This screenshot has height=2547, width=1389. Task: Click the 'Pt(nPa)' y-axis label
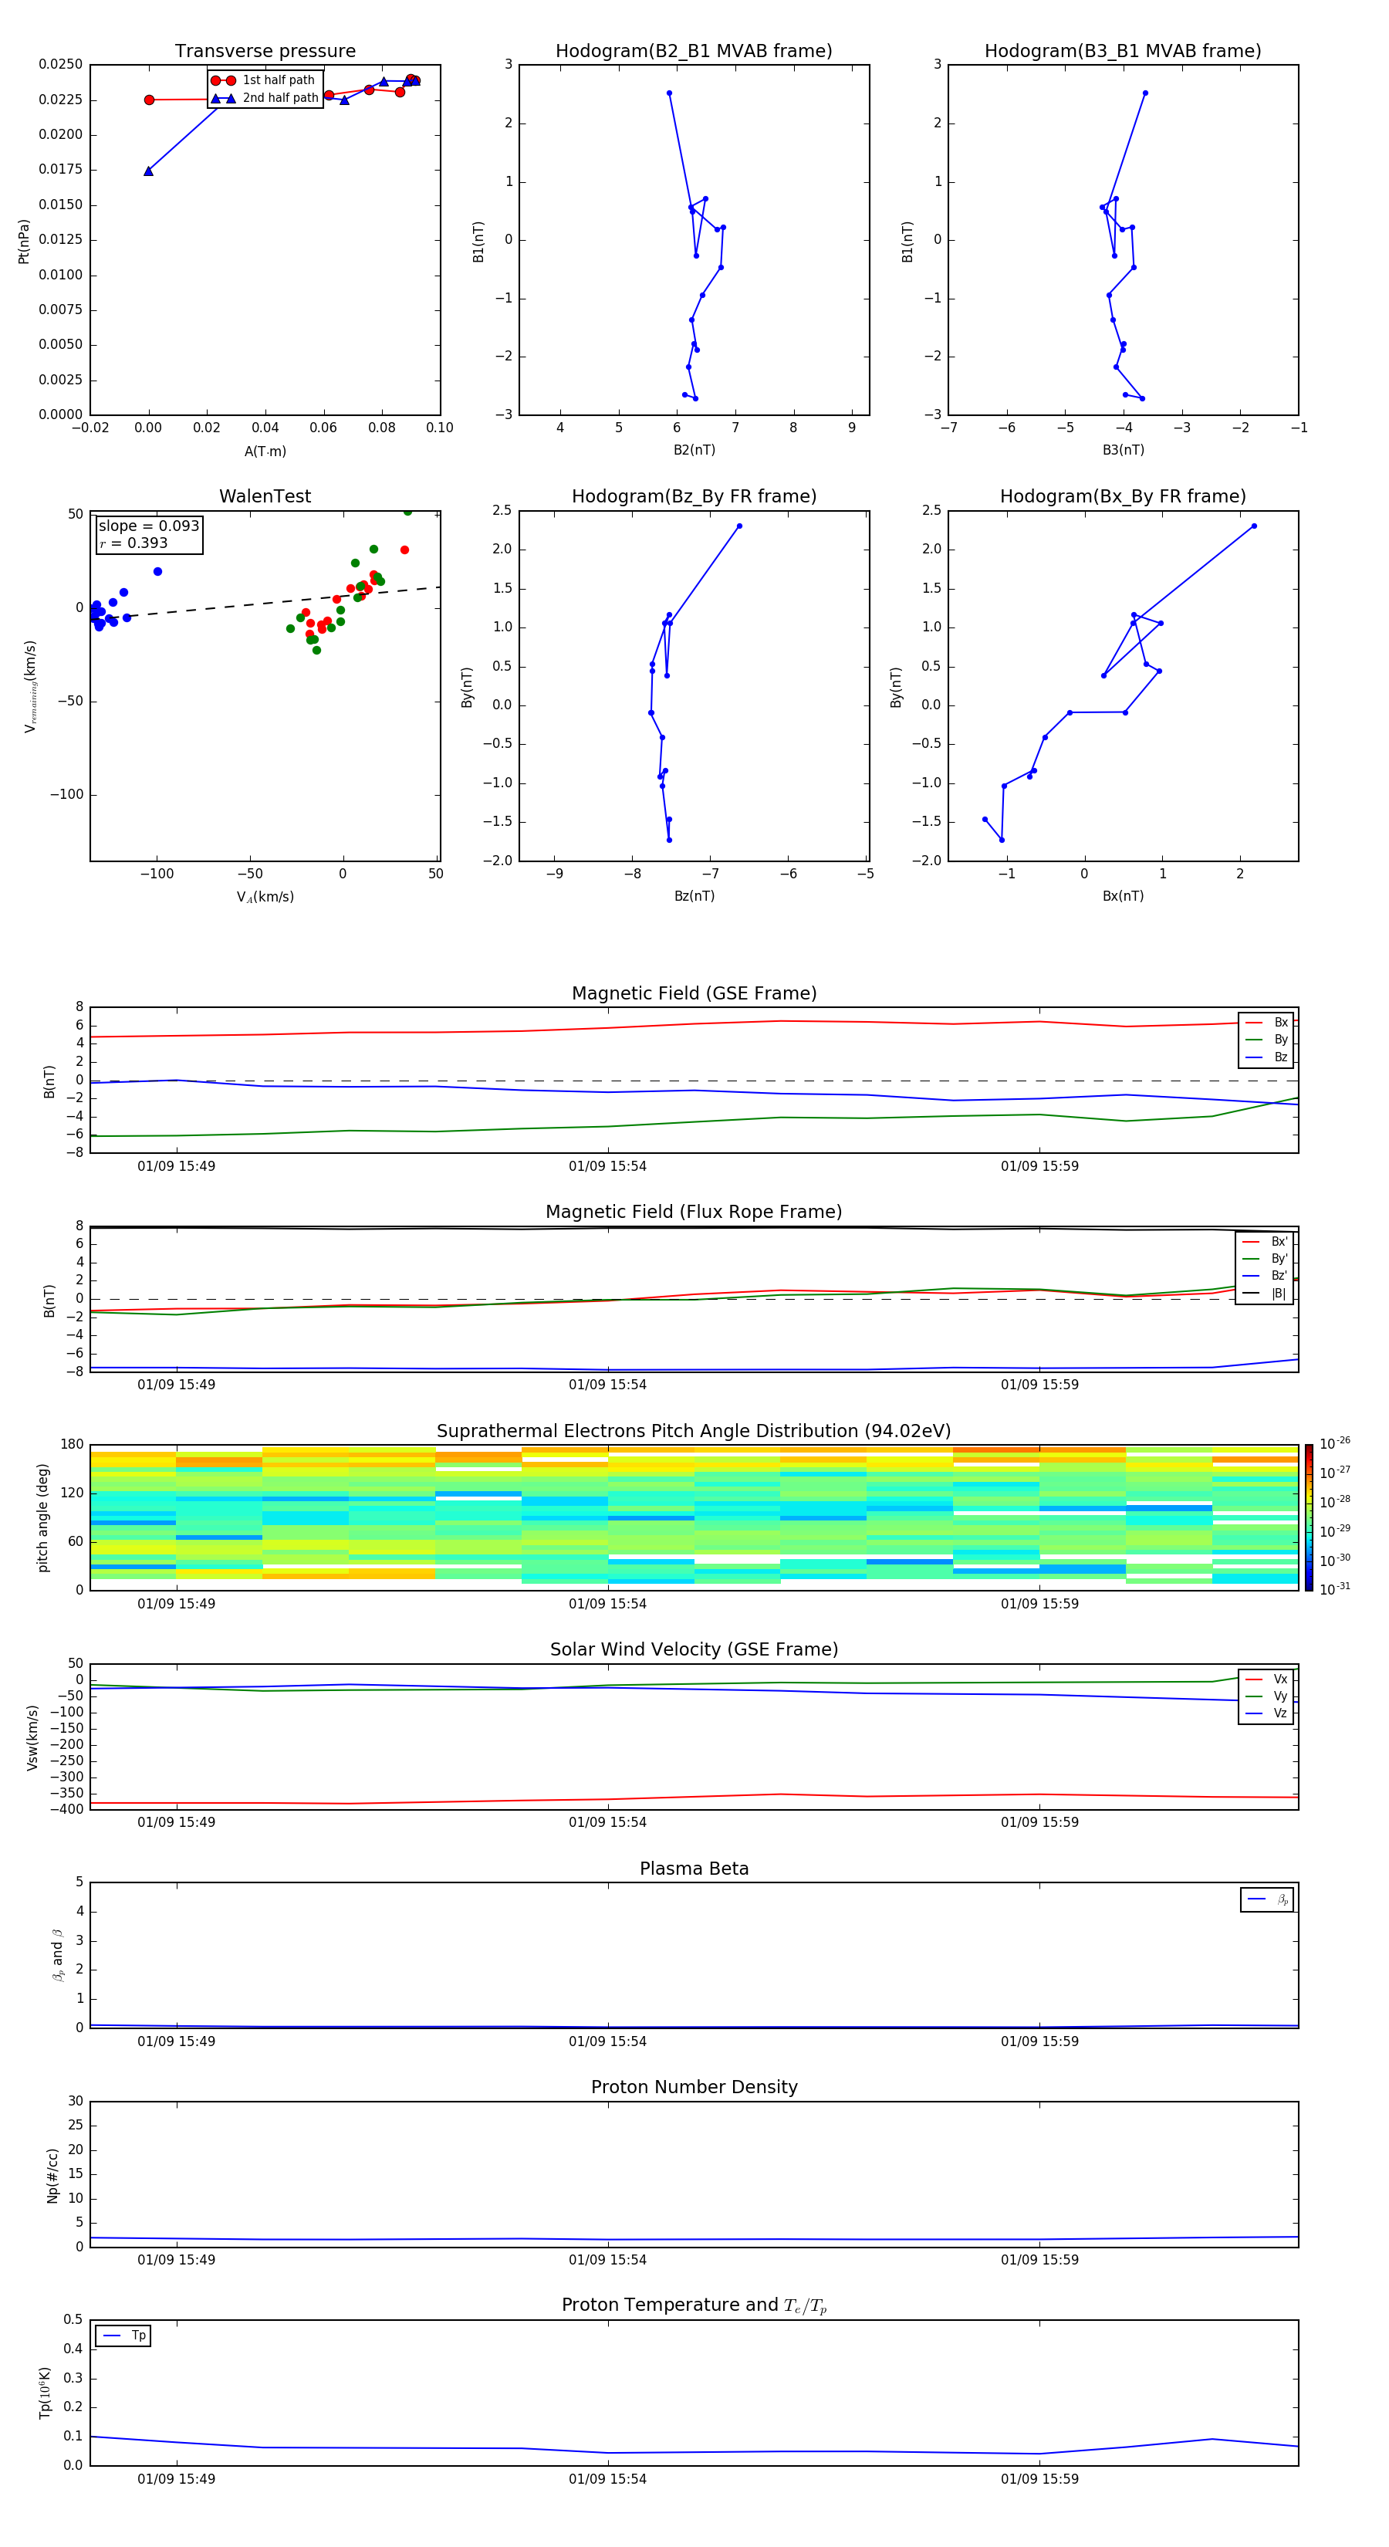click(24, 242)
